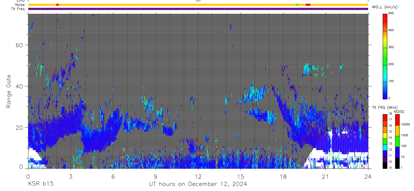Click the yellow noise strip above plot
Image resolution: width=414 pixels, height=191 pixels.
click(198, 5)
